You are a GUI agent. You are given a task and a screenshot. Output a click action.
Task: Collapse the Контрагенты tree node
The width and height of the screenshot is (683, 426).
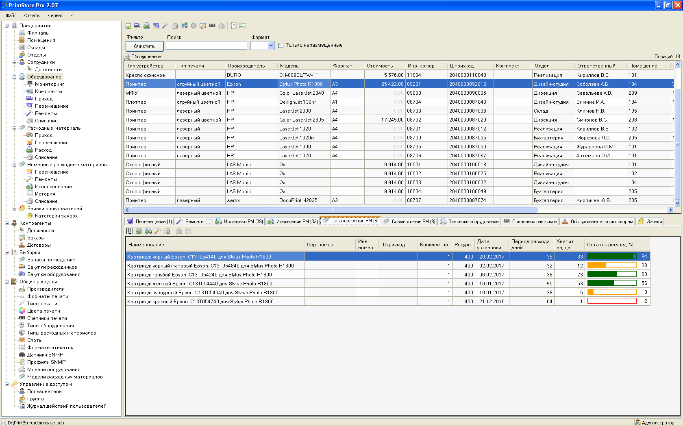click(x=7, y=223)
